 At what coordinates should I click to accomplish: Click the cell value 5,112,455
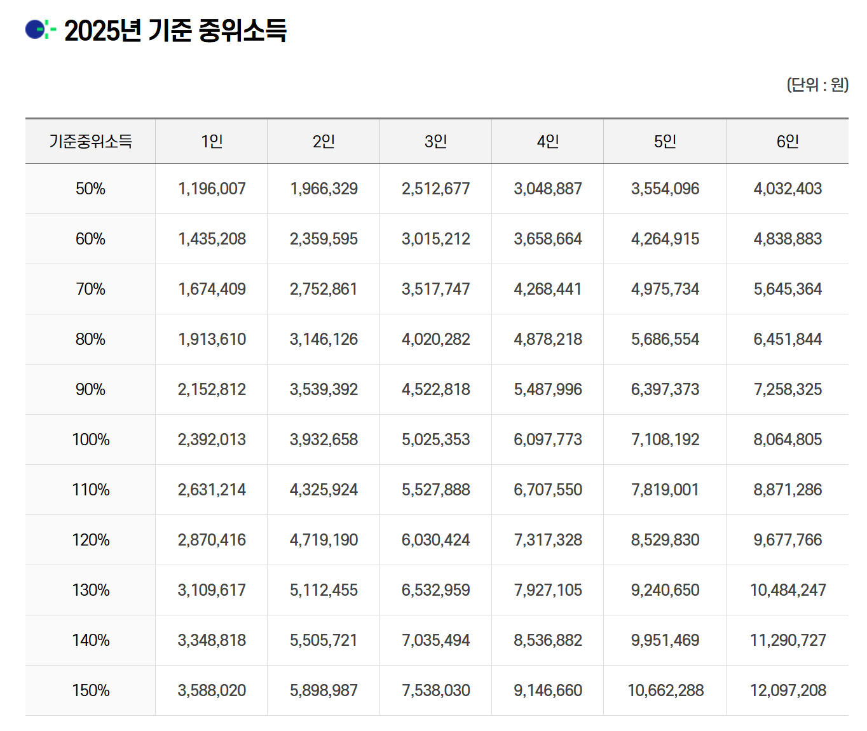point(324,590)
